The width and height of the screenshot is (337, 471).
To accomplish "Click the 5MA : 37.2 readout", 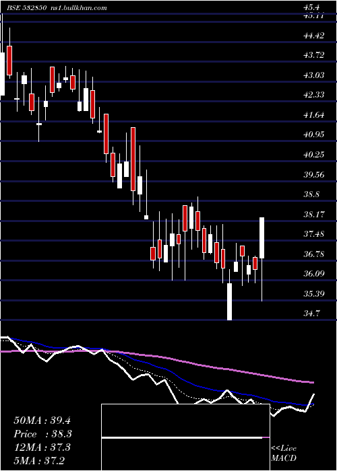I will click(x=39, y=460).
